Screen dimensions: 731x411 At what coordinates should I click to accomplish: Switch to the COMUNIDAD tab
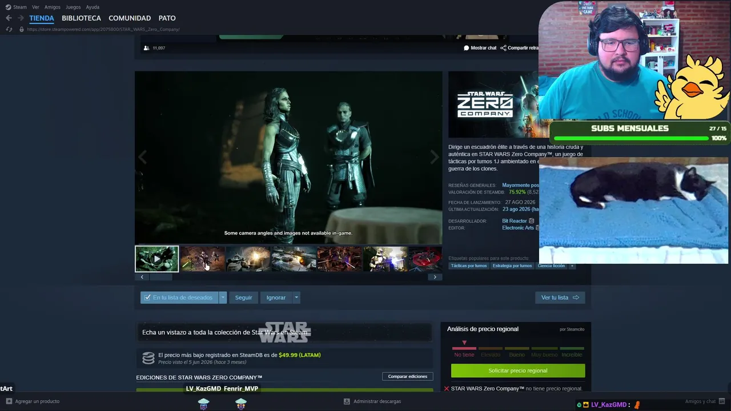coord(130,18)
